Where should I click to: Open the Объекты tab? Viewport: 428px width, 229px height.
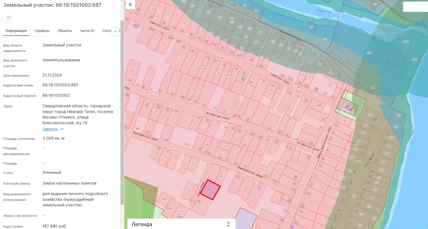click(64, 31)
